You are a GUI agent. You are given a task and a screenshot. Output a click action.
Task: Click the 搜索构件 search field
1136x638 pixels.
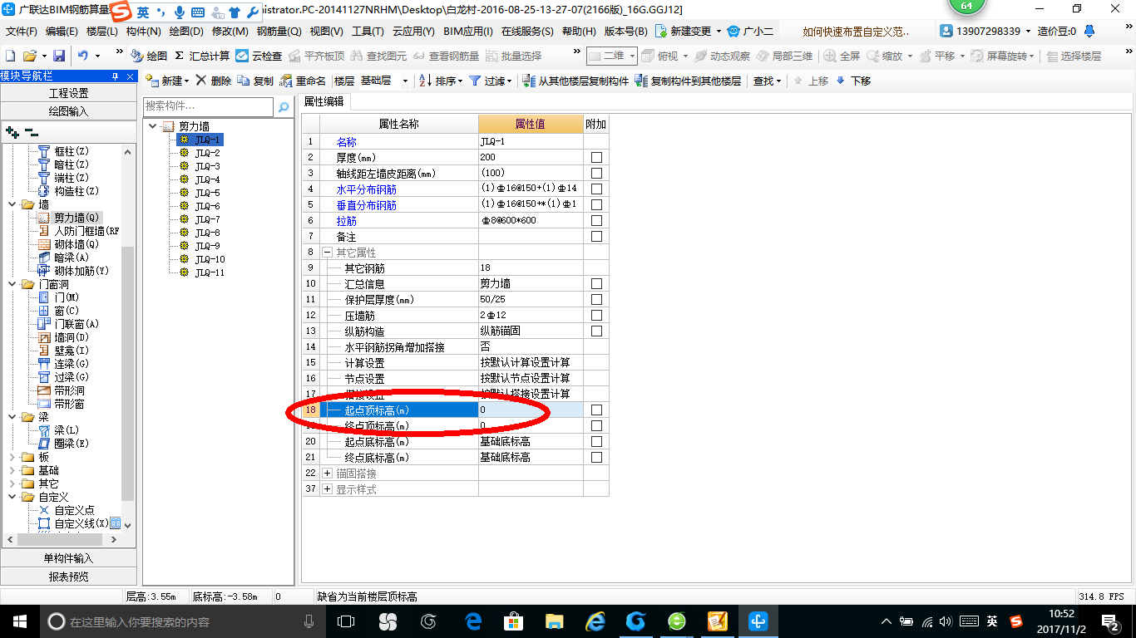tap(208, 106)
